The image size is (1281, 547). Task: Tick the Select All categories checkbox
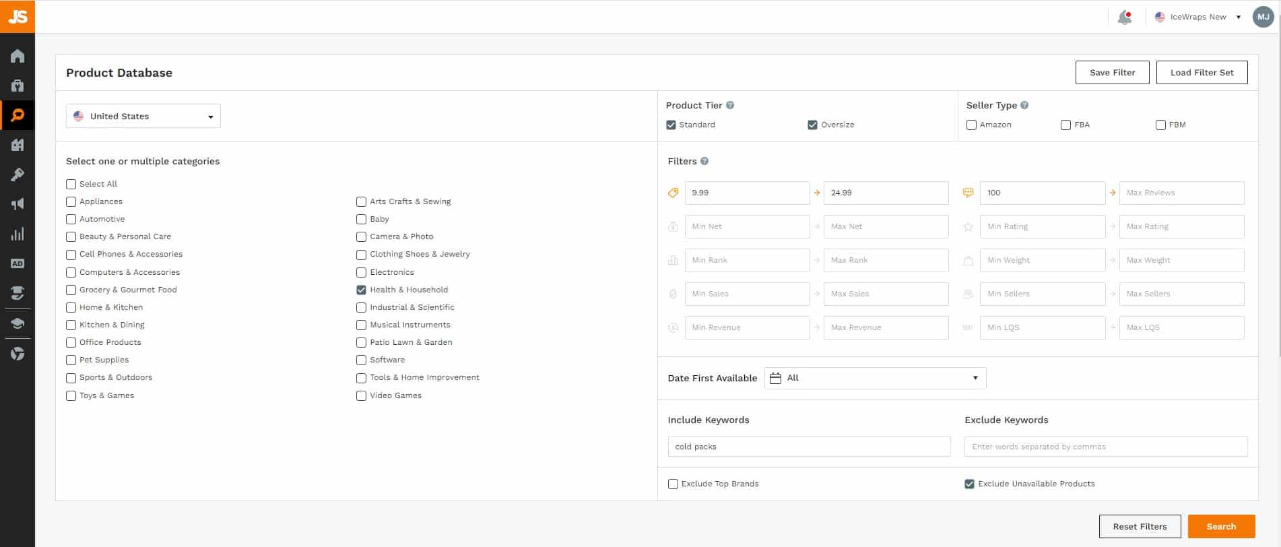[x=71, y=184]
